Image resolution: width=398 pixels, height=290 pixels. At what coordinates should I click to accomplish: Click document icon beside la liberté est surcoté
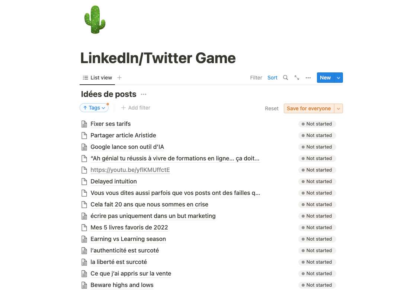pos(84,262)
